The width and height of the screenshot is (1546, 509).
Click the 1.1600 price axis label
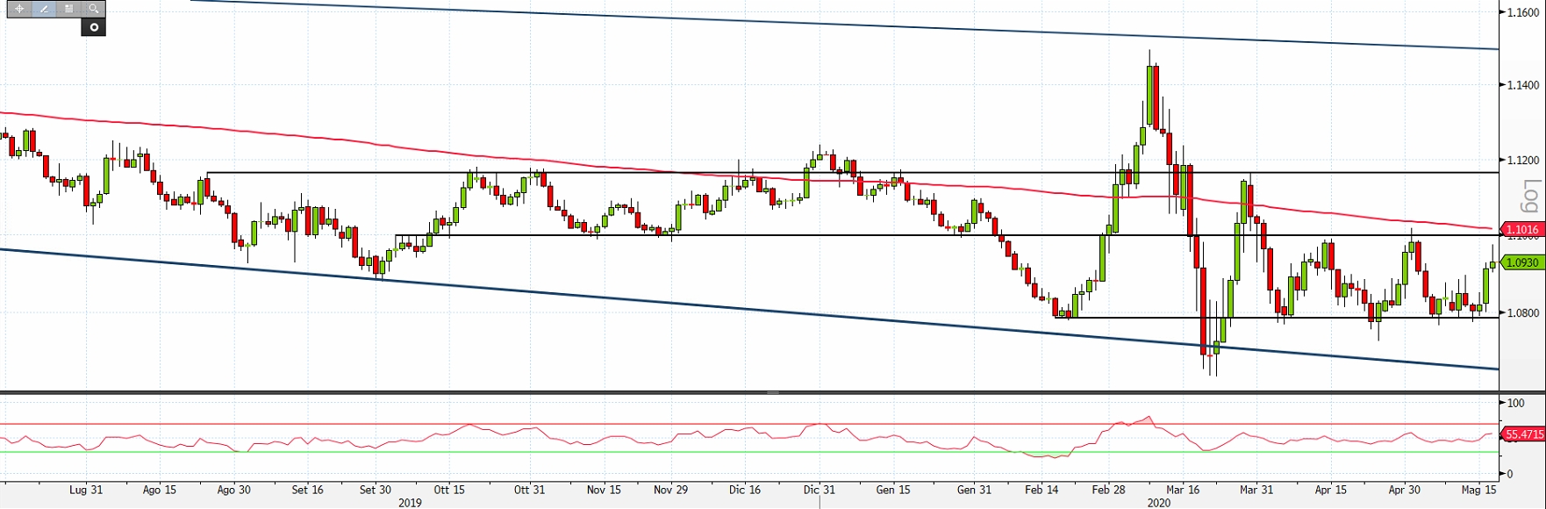[x=1521, y=13]
